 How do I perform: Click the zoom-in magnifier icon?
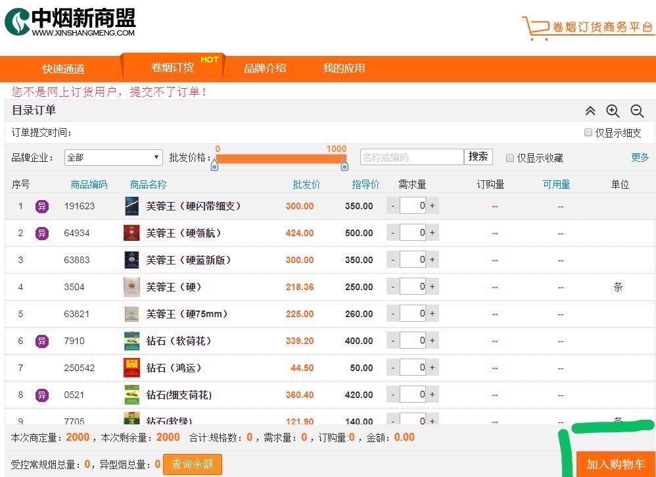click(x=613, y=111)
